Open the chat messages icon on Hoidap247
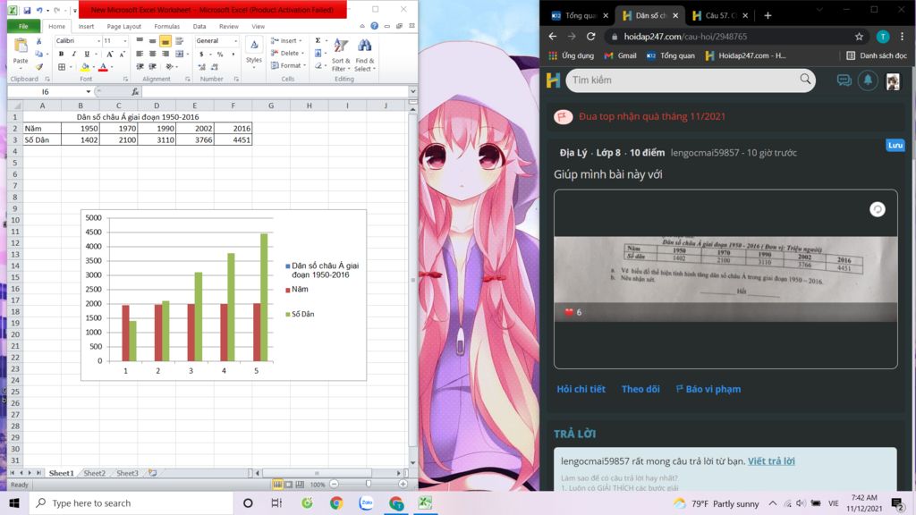This screenshot has width=916, height=515. coord(844,80)
